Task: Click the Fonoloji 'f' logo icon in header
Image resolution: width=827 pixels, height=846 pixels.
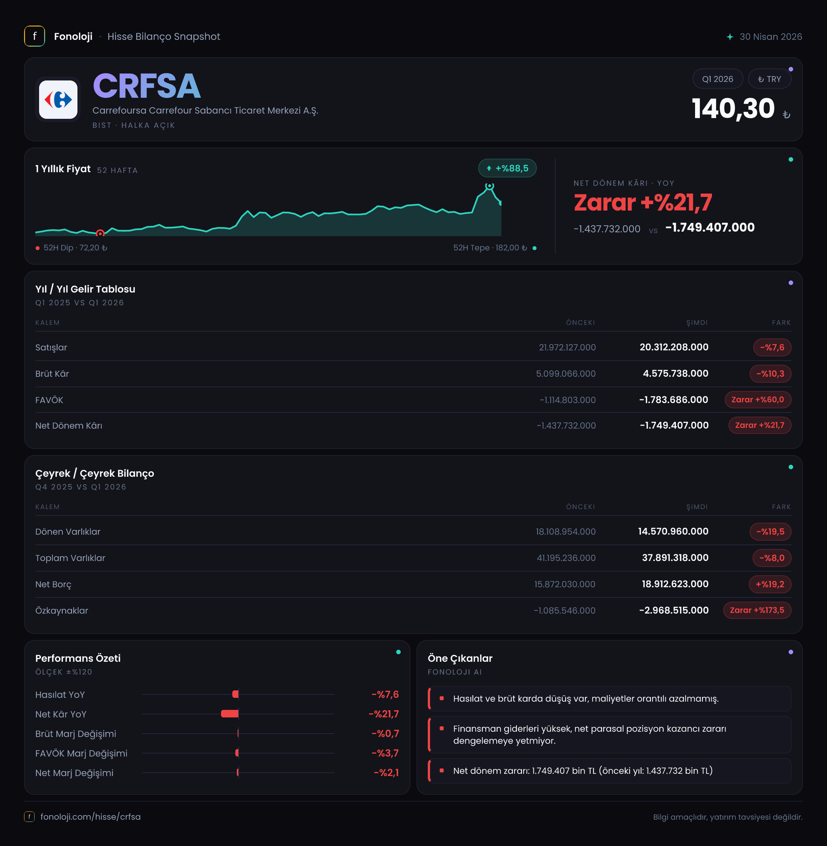Action: pyautogui.click(x=34, y=36)
